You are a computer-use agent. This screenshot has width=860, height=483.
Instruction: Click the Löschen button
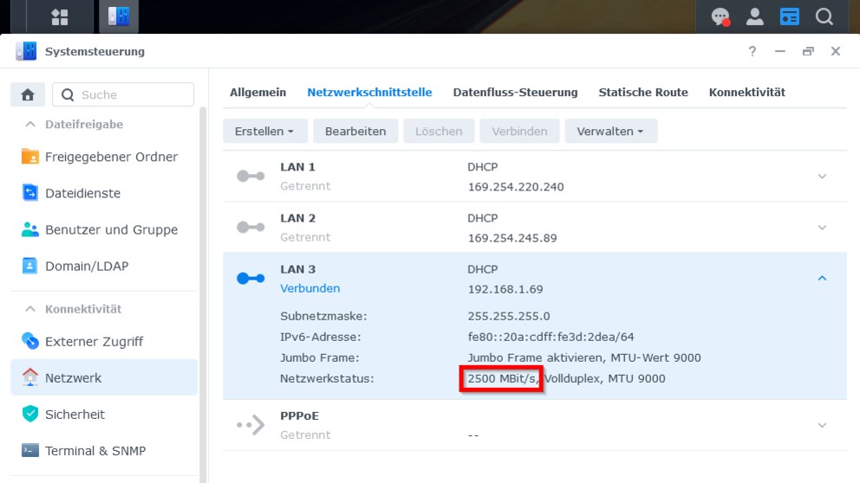pyautogui.click(x=439, y=132)
